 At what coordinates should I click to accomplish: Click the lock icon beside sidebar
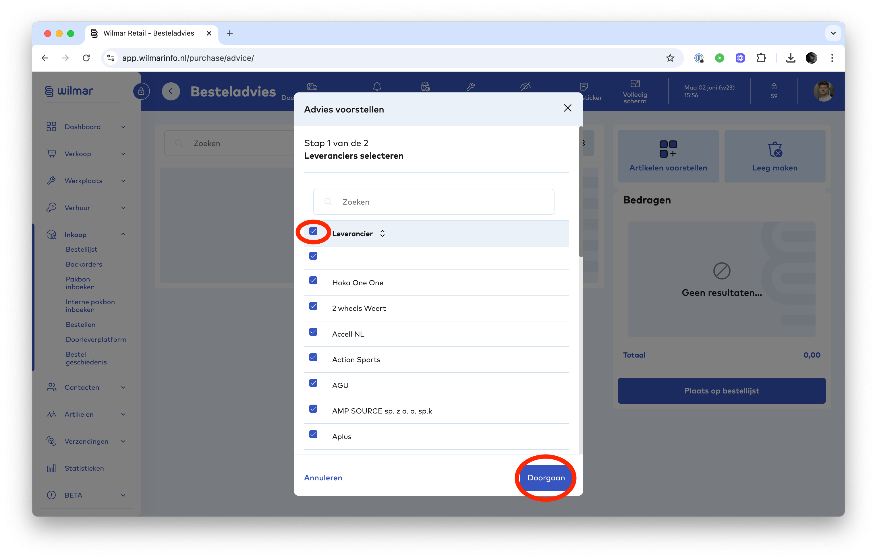tap(141, 91)
